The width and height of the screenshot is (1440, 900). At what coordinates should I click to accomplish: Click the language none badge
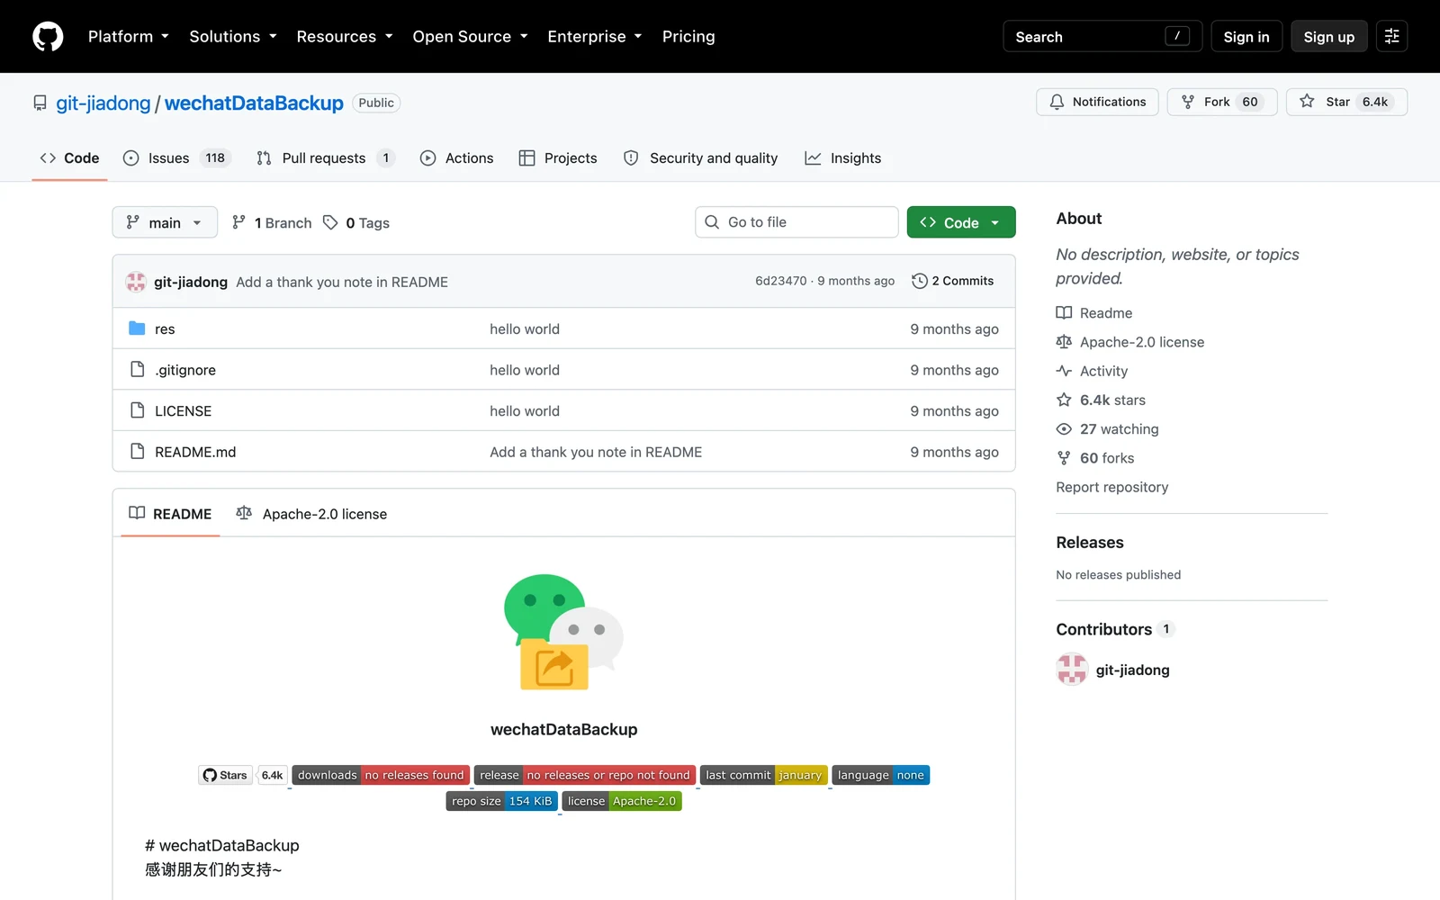880,775
